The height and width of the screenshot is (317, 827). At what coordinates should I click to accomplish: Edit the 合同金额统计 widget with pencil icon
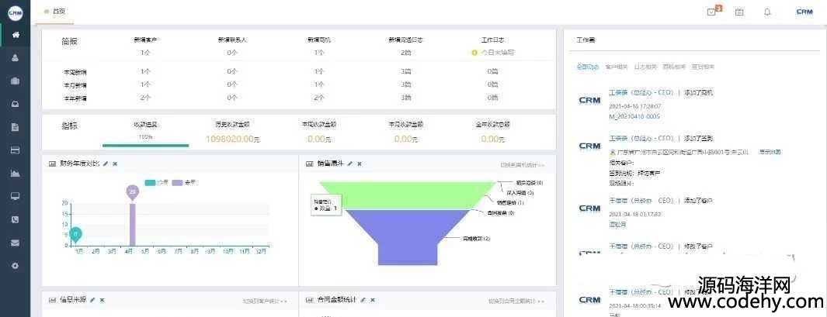pos(363,300)
